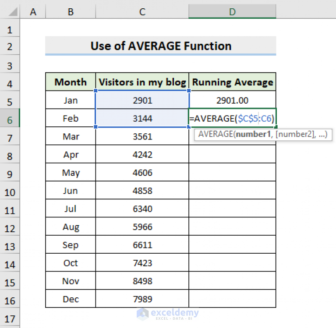The height and width of the screenshot is (328, 336).
Task: Click the cell with value 4858
Action: 142,190
